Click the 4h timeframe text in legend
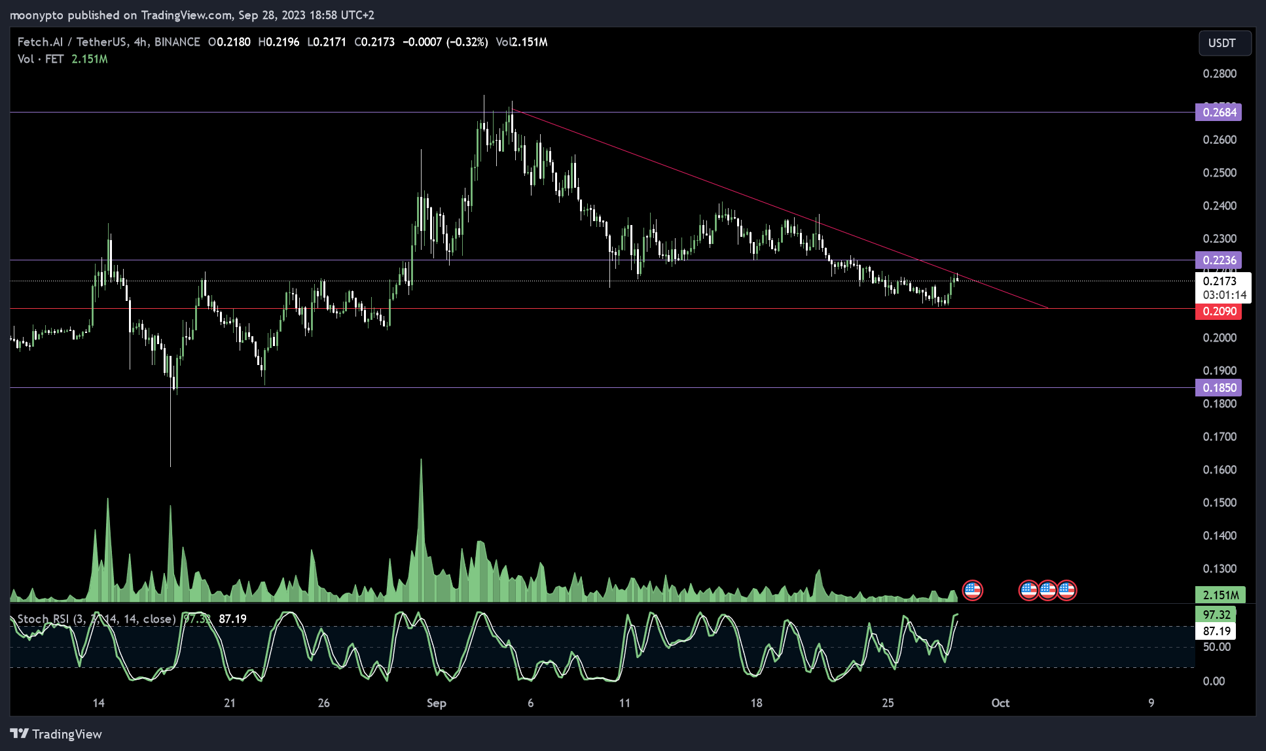Image resolution: width=1266 pixels, height=751 pixels. click(x=140, y=42)
